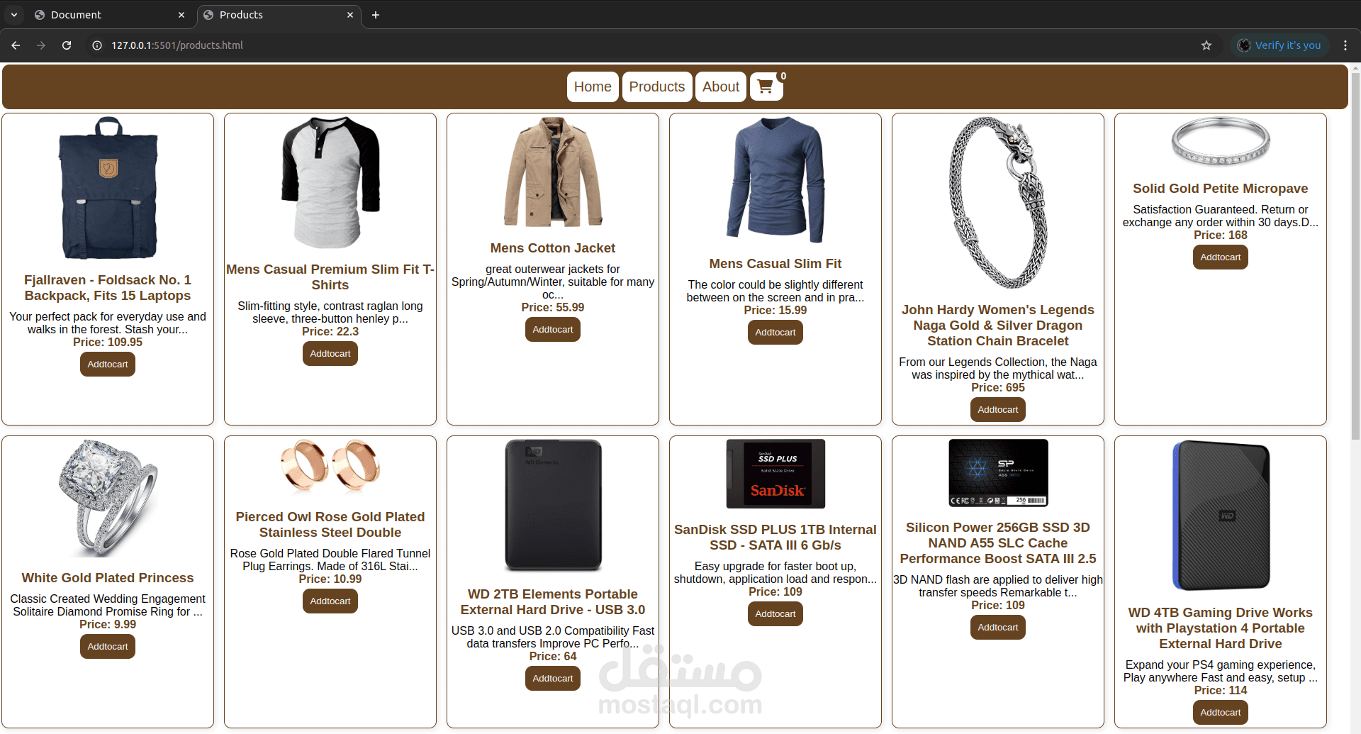Add SanDisk SSD PLUS 1TB to cart
The image size is (1361, 734).
[x=775, y=614]
